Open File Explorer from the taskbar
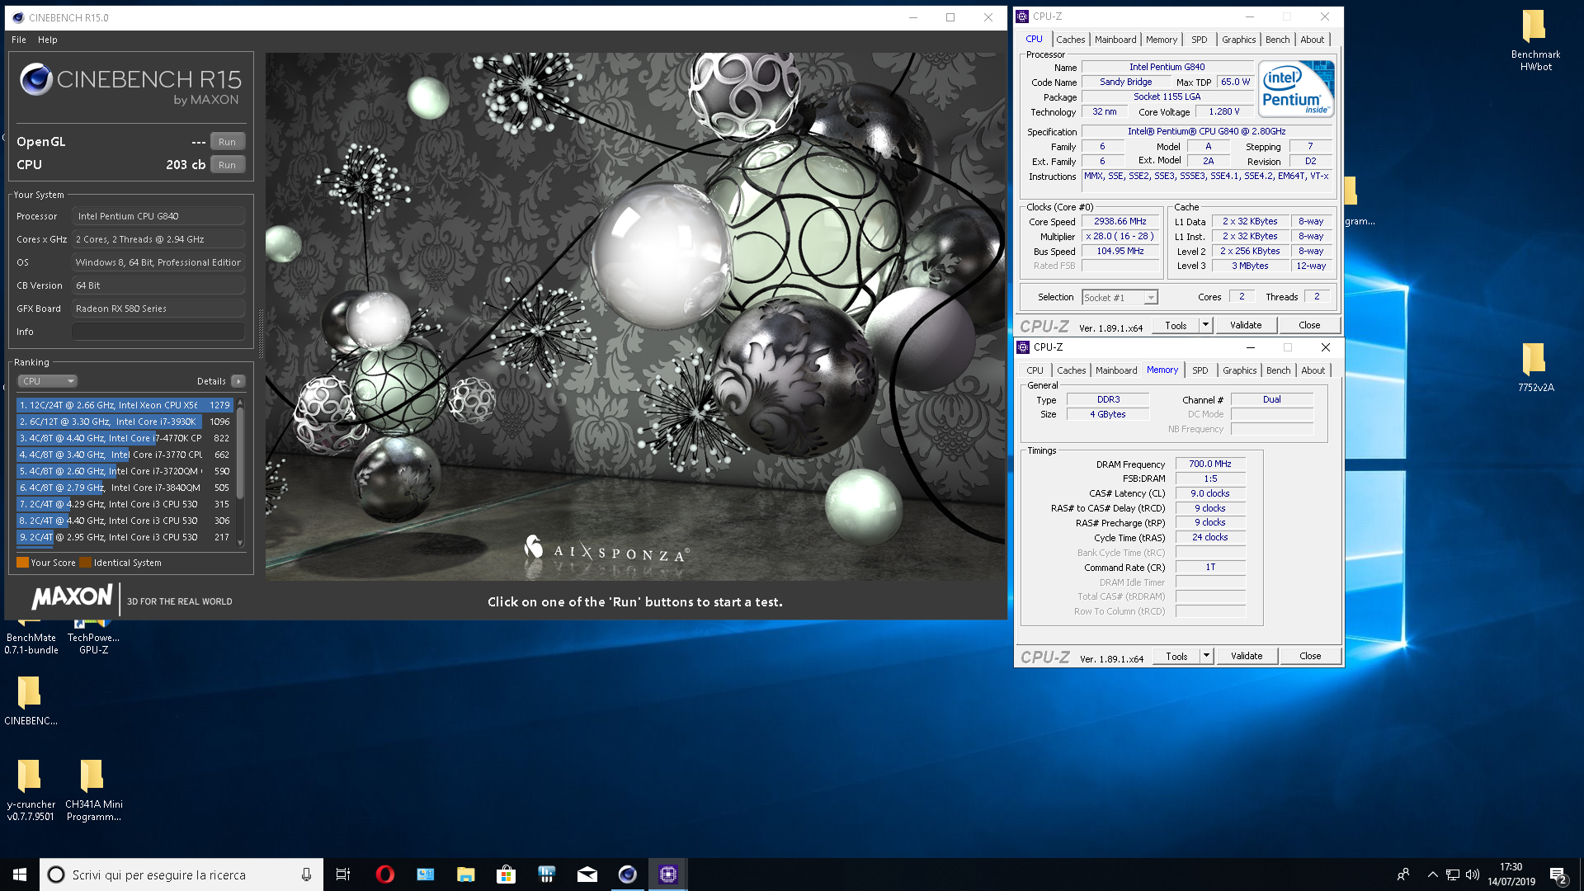Image resolution: width=1584 pixels, height=891 pixels. tap(465, 874)
